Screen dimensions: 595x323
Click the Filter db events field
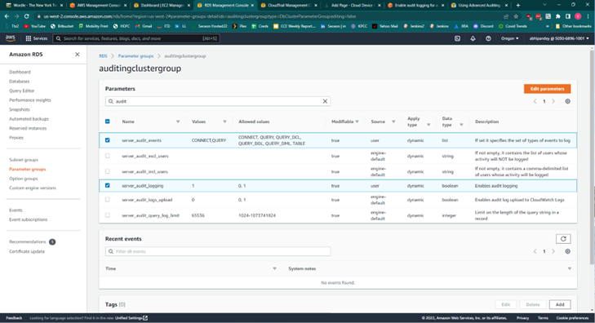point(218,251)
